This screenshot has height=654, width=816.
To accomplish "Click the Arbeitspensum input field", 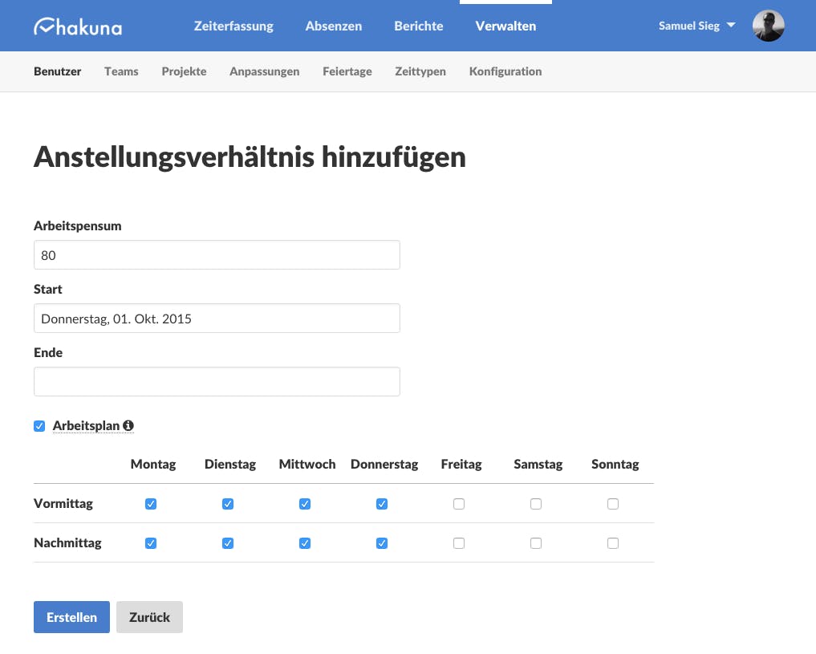I will tap(217, 255).
